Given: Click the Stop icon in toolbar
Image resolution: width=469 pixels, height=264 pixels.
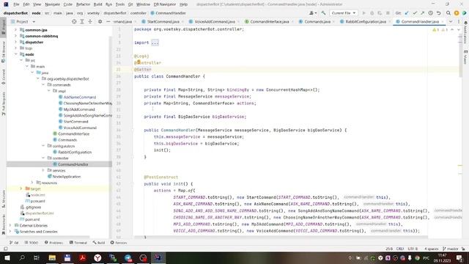Looking at the screenshot, I should (388, 13).
